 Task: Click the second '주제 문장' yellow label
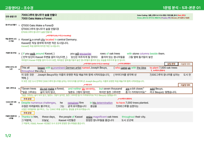pos(28,113)
